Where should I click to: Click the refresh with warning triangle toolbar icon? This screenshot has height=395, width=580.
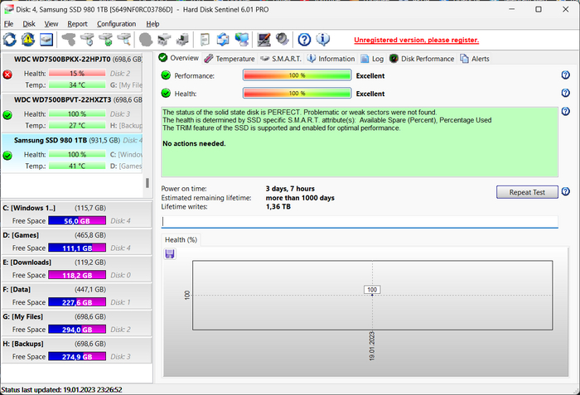click(28, 40)
